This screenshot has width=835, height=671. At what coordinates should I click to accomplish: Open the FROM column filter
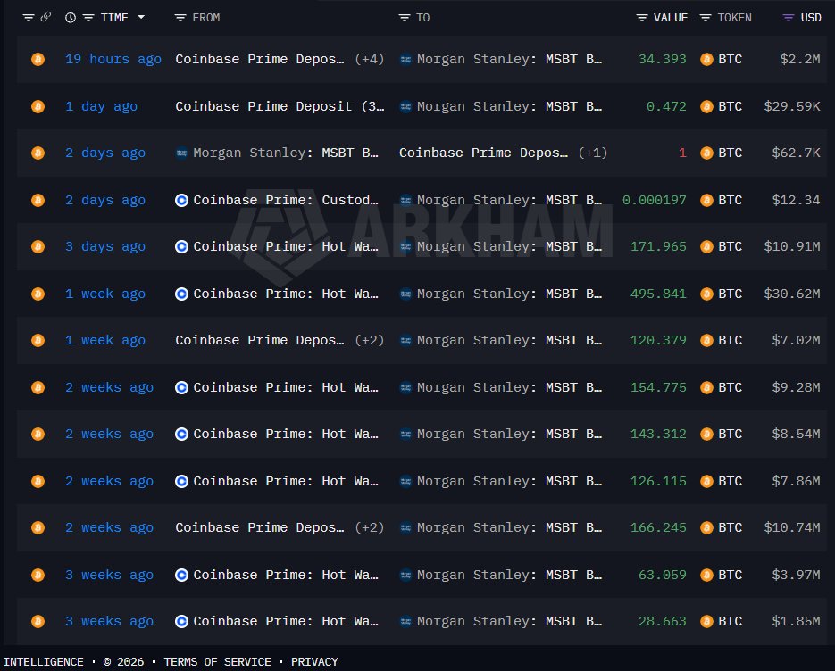(180, 18)
